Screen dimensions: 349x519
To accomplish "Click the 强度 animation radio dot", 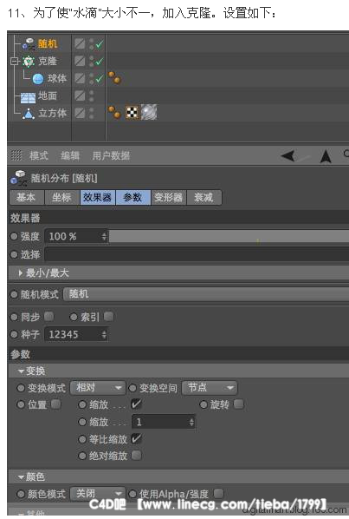I will (x=14, y=236).
